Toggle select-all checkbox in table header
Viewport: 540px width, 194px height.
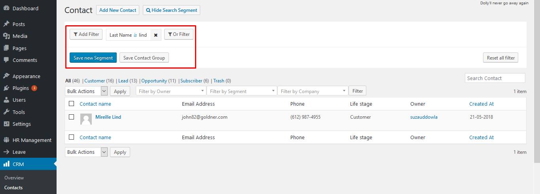click(72, 104)
